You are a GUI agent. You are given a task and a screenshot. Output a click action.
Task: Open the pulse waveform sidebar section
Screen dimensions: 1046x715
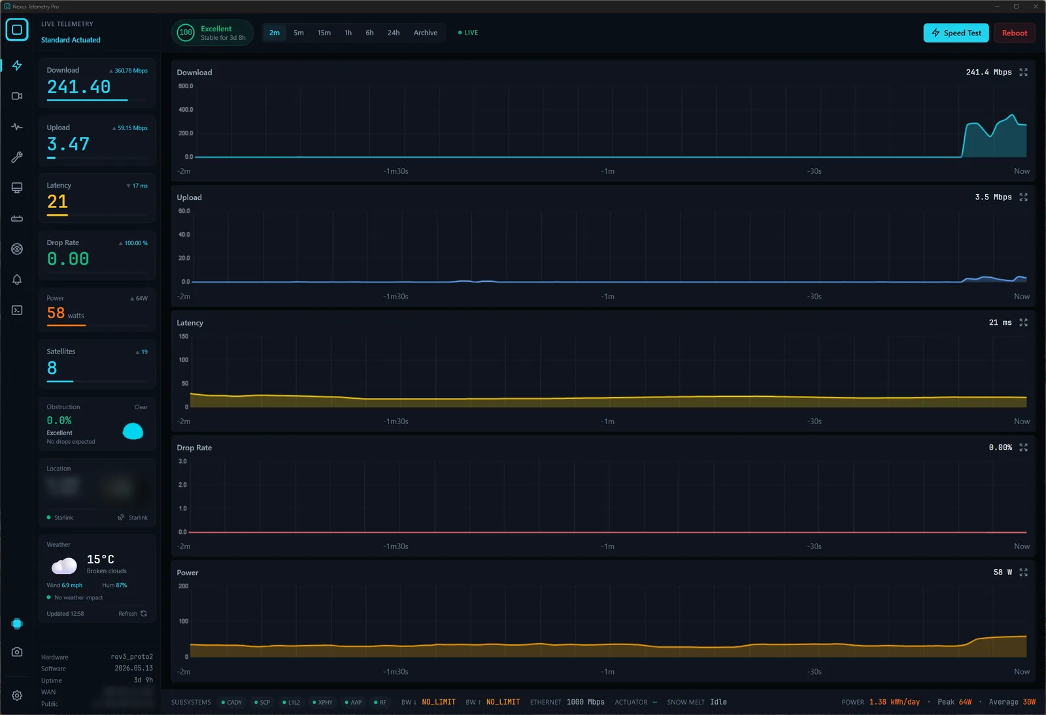tap(17, 127)
